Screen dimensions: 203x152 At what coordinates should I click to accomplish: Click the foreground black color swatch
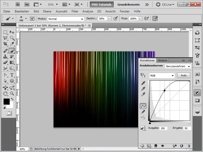point(7,102)
